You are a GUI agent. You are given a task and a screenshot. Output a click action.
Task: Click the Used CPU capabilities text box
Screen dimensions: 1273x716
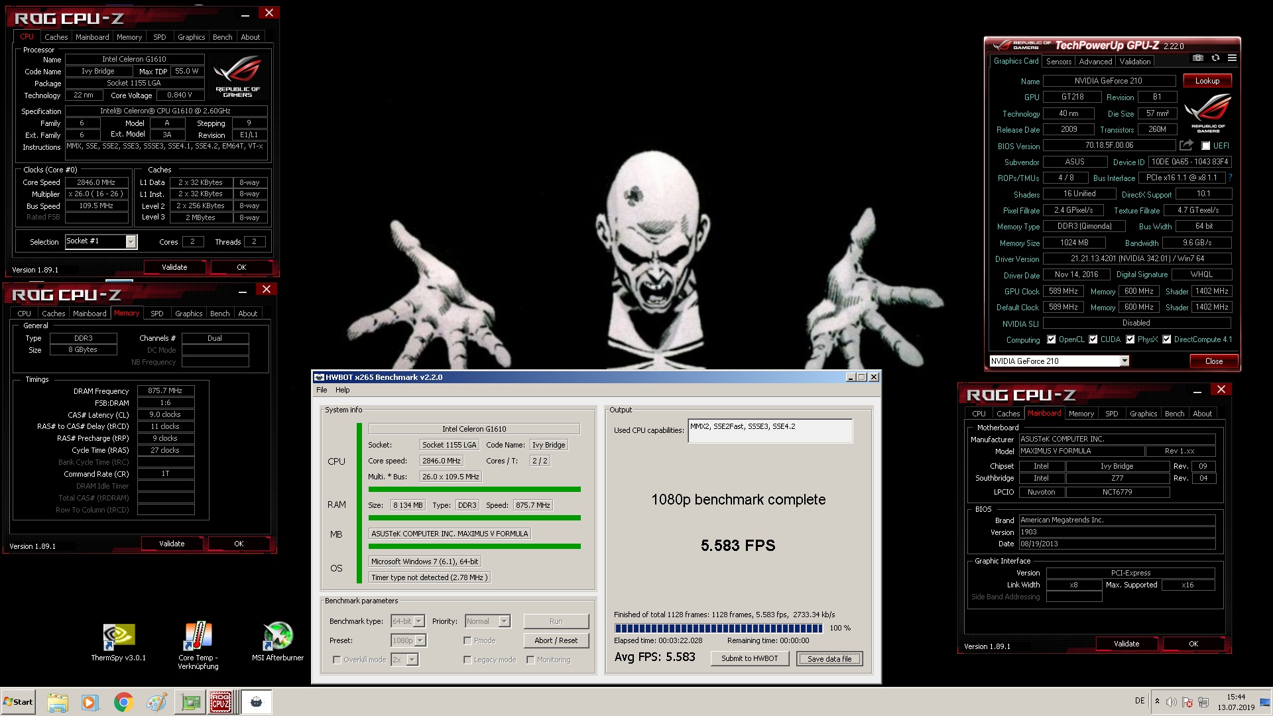(x=770, y=431)
